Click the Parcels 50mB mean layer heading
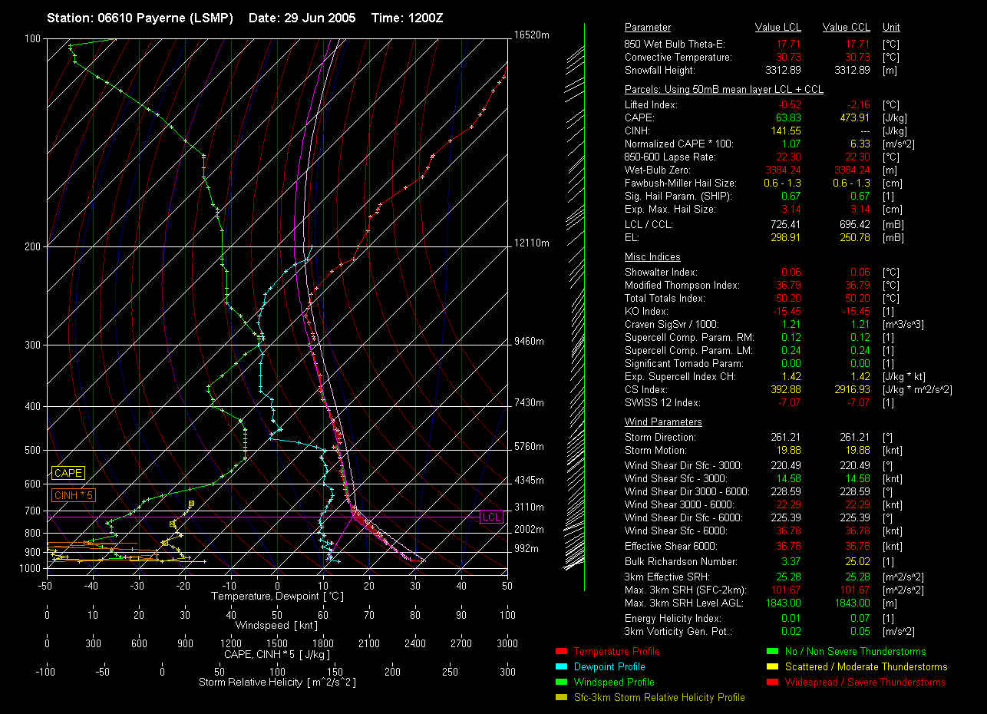Screen dimensions: 987x714 pyautogui.click(x=724, y=90)
